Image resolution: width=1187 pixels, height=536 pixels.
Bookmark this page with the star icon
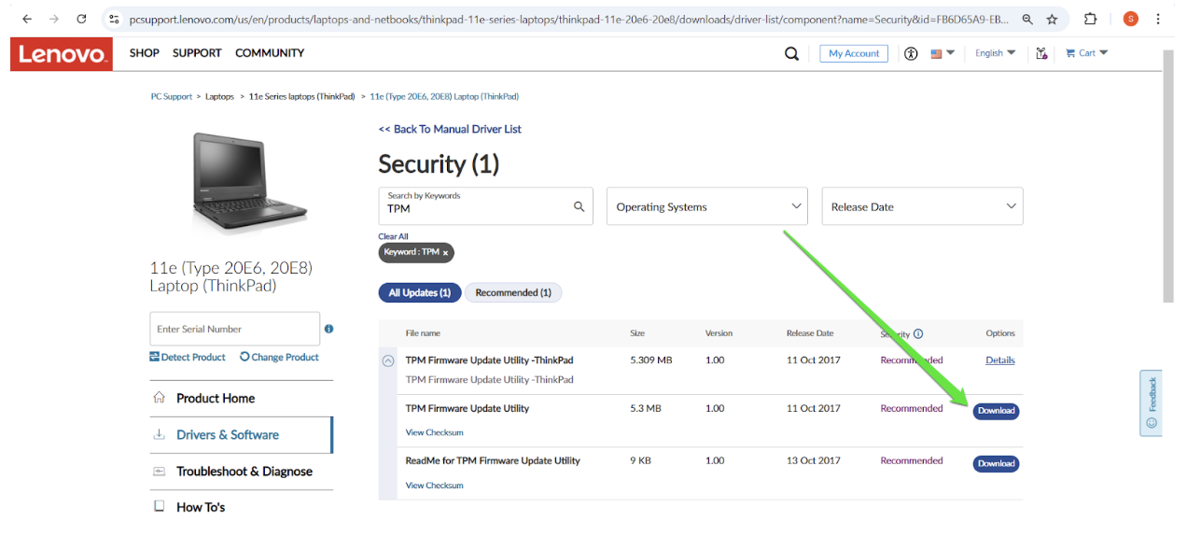pos(1053,19)
